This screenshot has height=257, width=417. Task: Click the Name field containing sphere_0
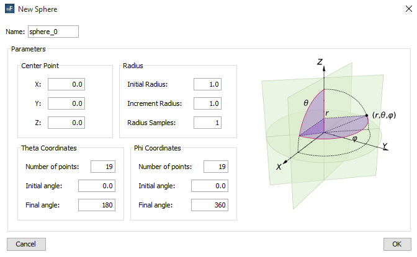point(53,32)
